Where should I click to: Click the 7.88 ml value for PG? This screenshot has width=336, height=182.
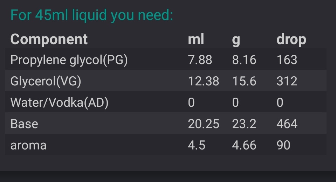[x=200, y=60]
